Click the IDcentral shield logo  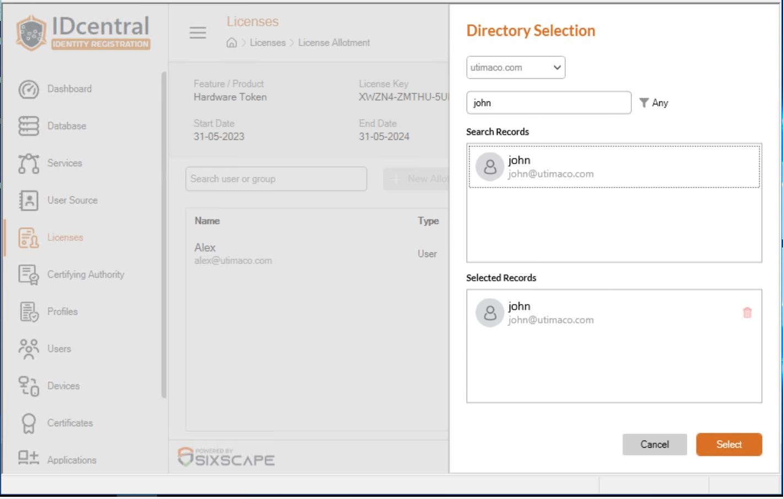click(31, 33)
